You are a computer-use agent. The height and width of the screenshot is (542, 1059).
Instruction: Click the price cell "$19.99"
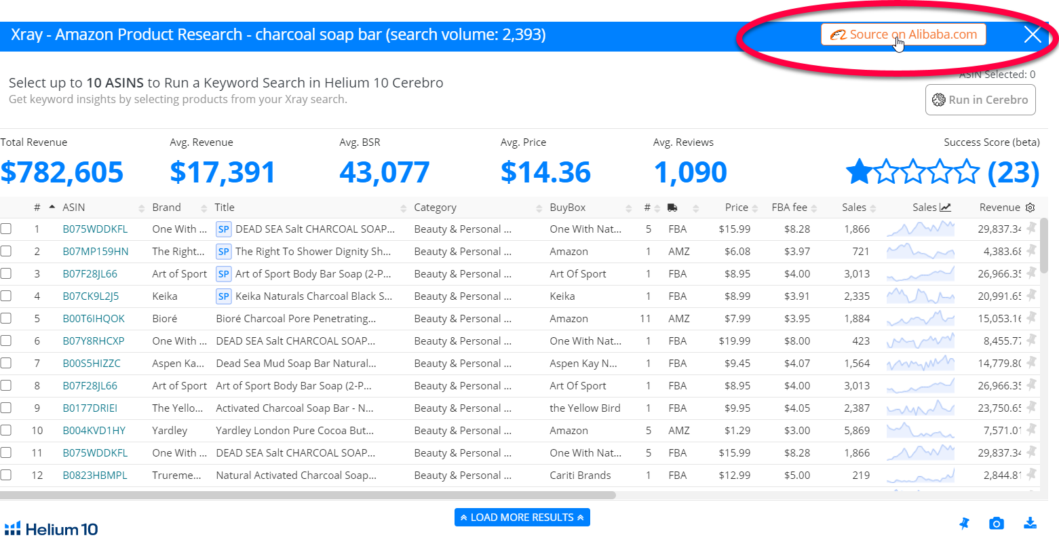(735, 341)
